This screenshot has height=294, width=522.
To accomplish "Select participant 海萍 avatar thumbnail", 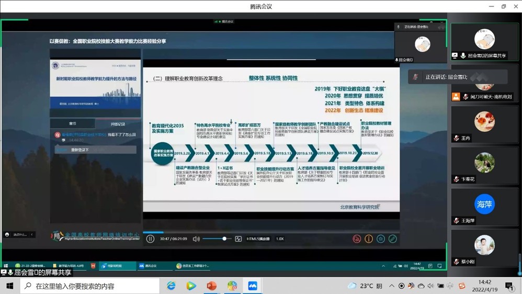I will pos(484,205).
